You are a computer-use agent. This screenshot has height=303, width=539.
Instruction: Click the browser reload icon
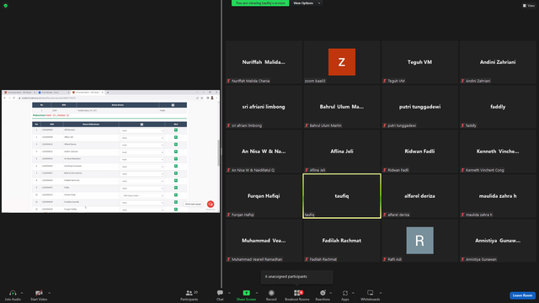pos(14,98)
